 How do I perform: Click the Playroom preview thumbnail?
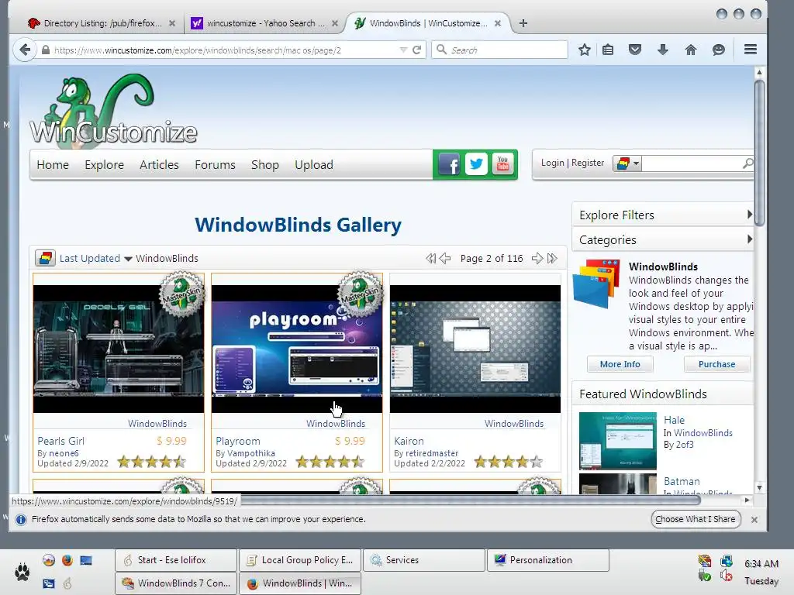pos(297,349)
